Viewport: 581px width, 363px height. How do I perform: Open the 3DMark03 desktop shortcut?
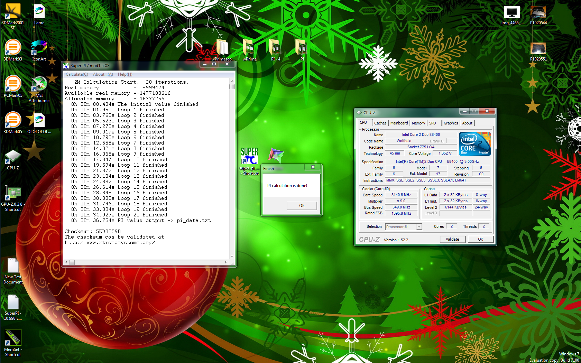13,50
